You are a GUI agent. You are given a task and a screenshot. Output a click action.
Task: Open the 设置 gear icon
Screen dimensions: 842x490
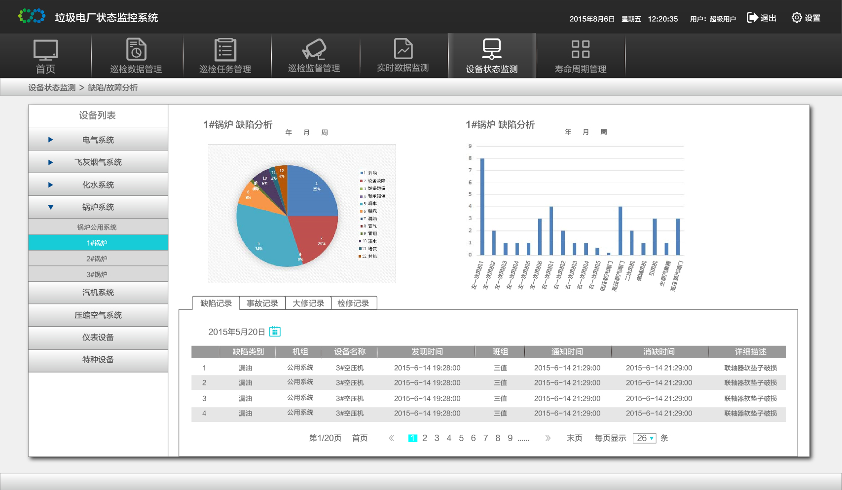pos(797,18)
